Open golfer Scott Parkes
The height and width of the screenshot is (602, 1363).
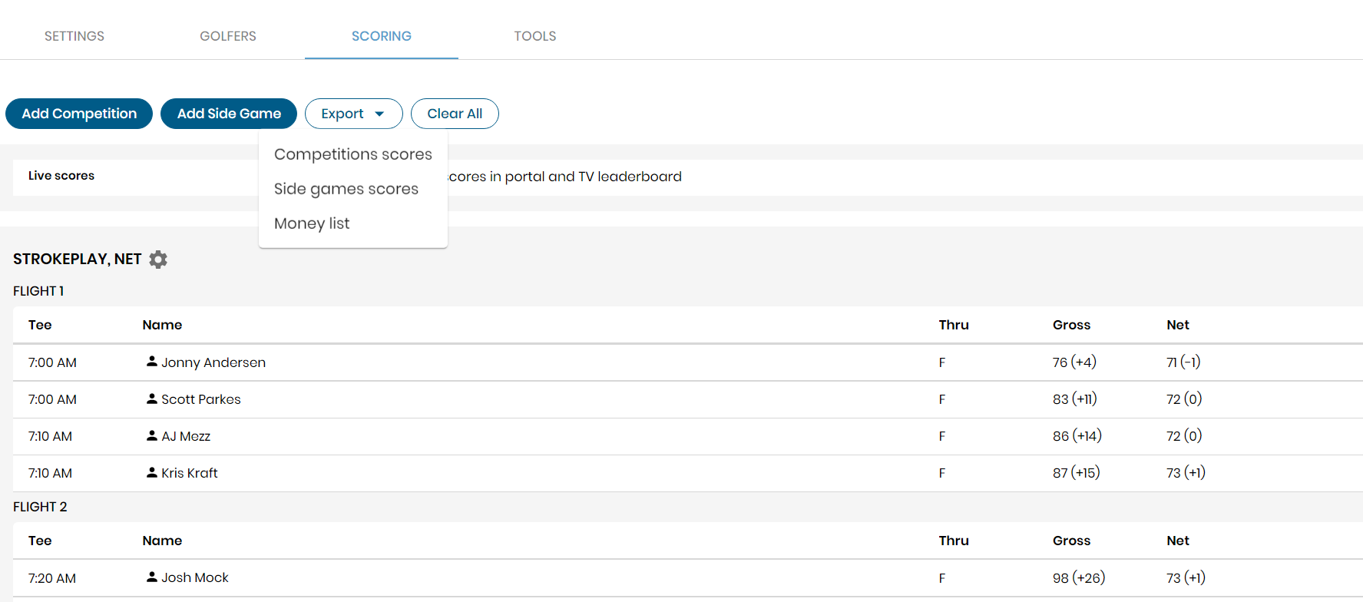[x=201, y=399]
